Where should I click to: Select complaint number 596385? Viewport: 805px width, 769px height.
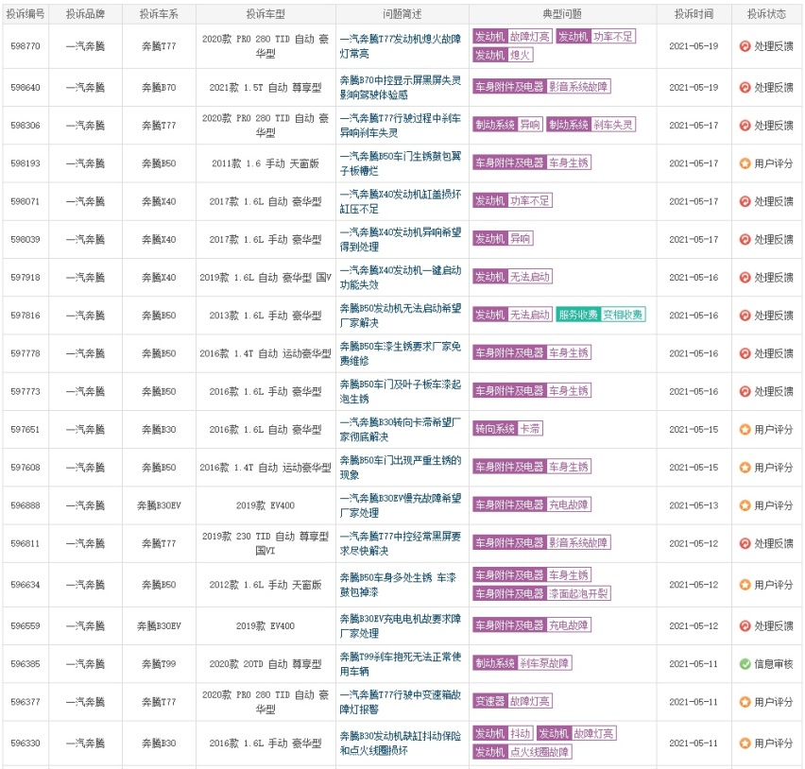tap(26, 664)
